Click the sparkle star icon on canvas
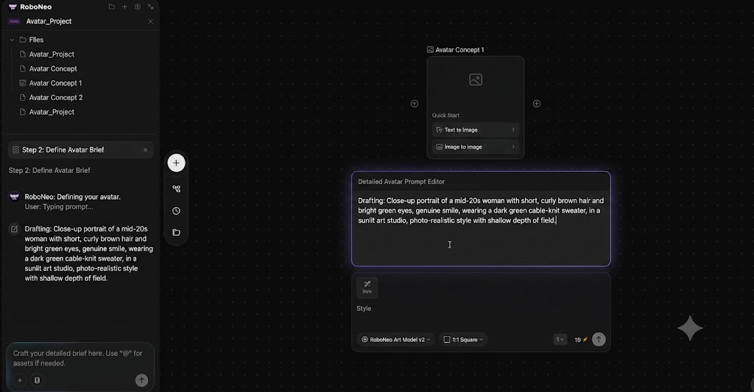754x392 pixels. click(690, 328)
